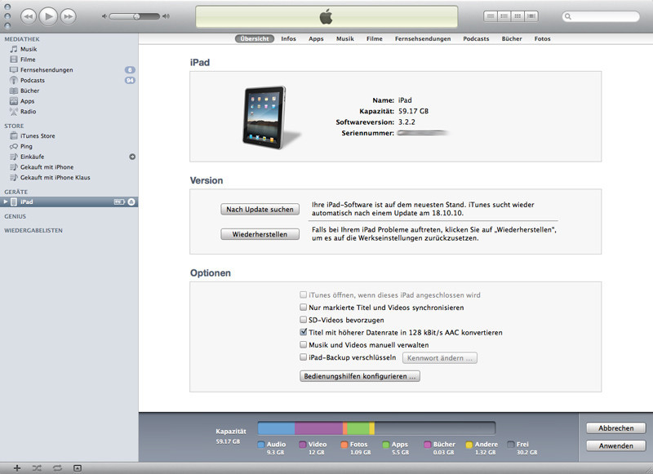Open Ping in the sidebar
The height and width of the screenshot is (474, 653).
coord(69,147)
